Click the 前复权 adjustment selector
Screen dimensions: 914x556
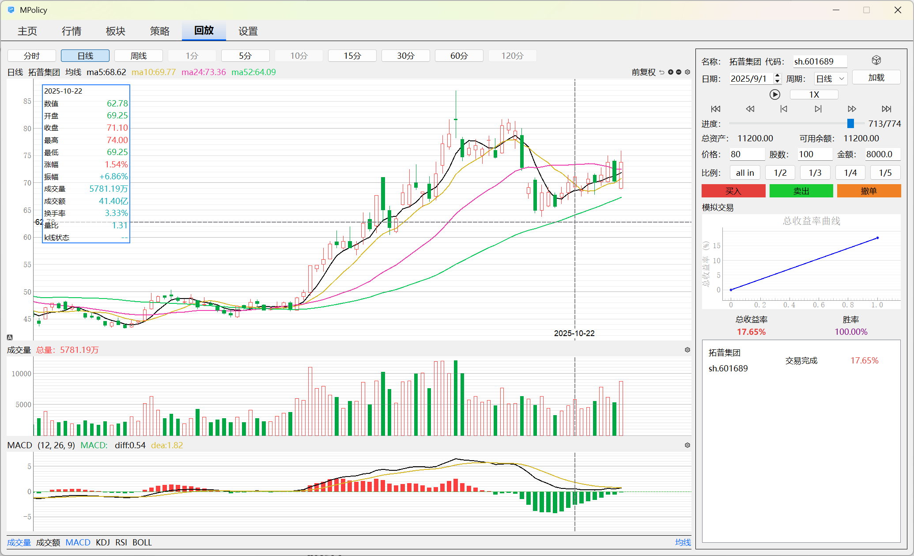click(643, 72)
